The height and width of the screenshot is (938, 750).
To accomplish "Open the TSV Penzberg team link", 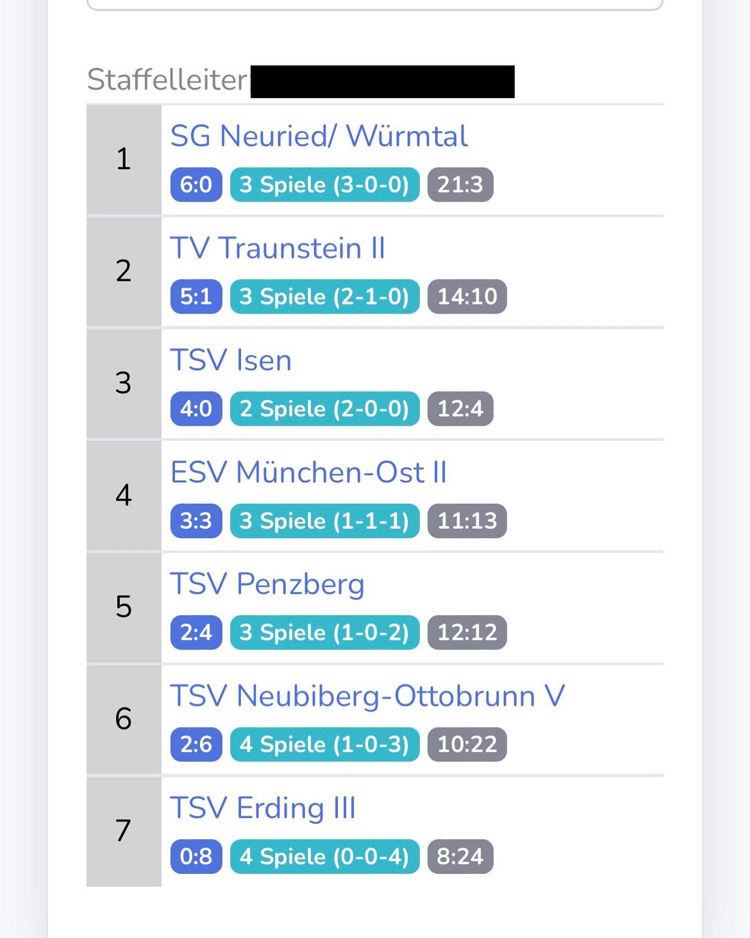I will tap(267, 584).
